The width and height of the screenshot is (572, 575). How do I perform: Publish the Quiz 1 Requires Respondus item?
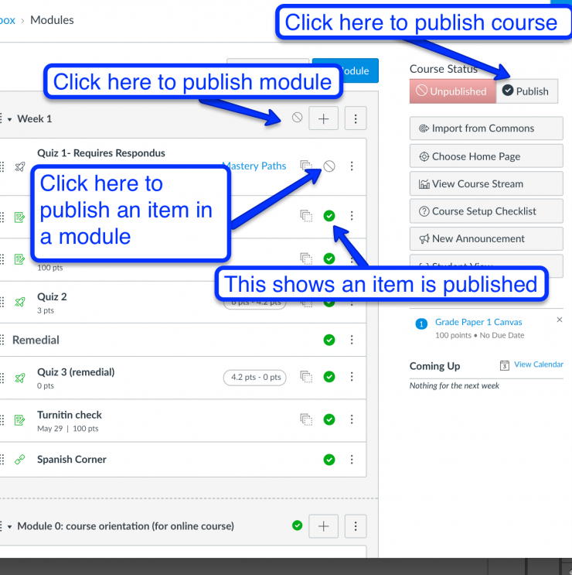[329, 166]
